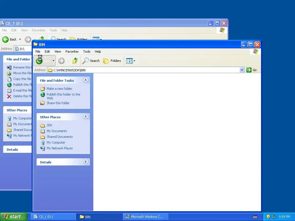Click Share this folder link
This screenshot has width=295, height=221.
point(58,103)
